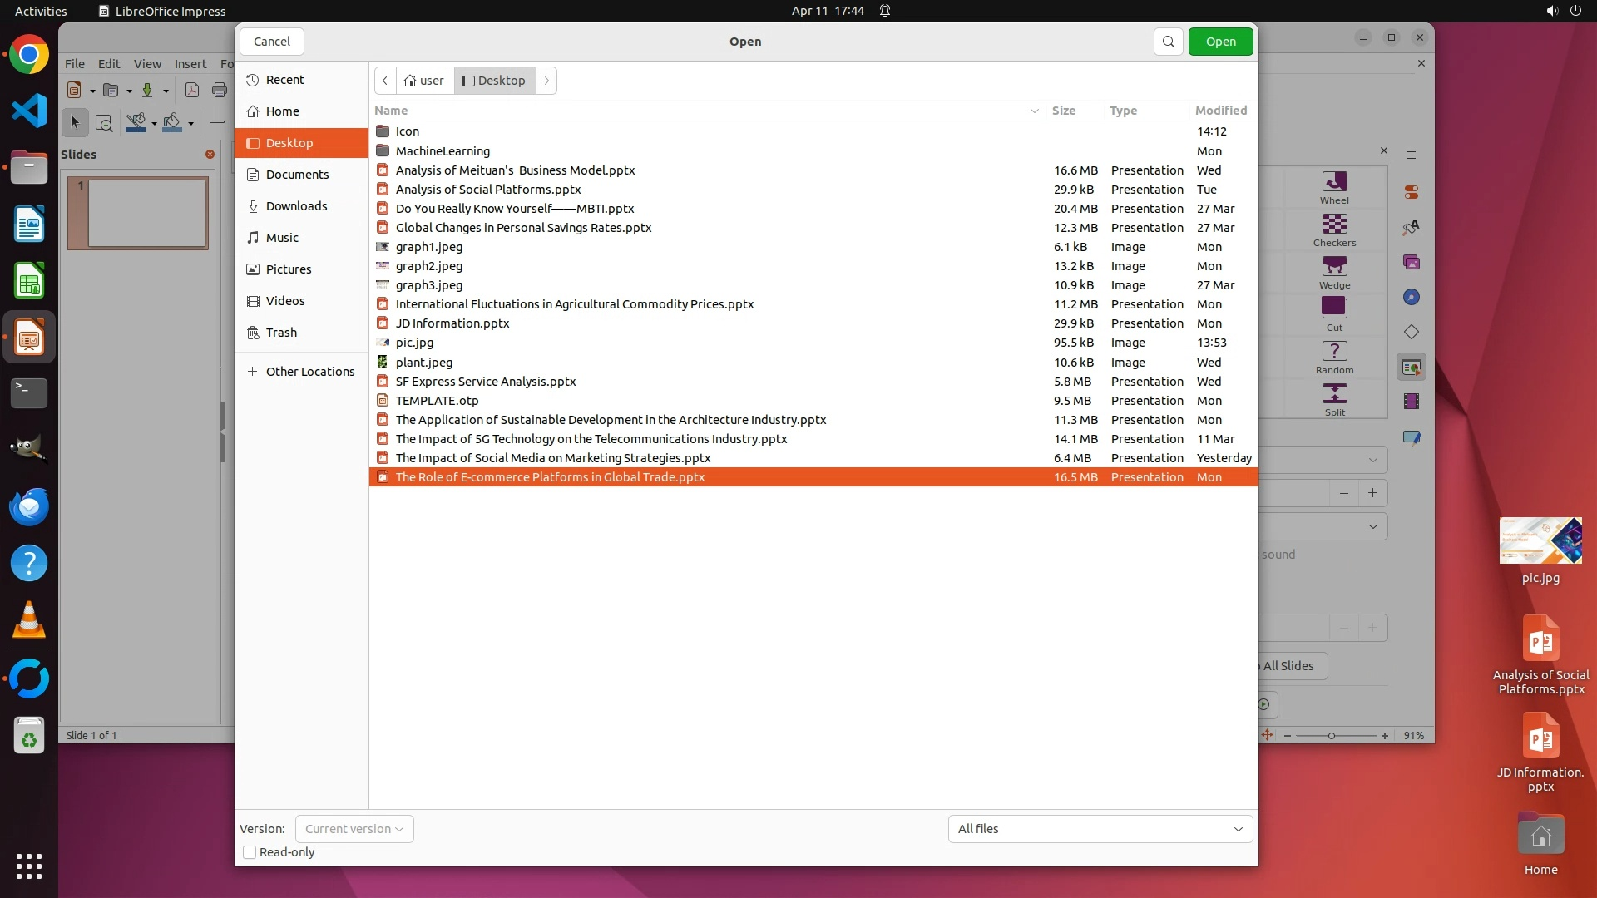Open the Sidebar Settings hamburger icon
The image size is (1597, 898).
[1411, 155]
